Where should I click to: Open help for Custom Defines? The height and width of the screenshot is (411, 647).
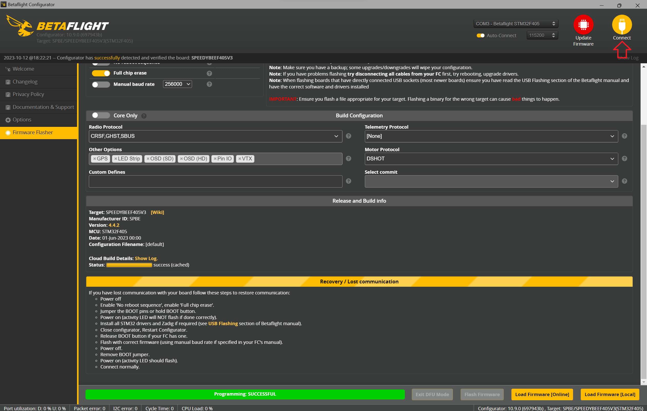pyautogui.click(x=348, y=181)
